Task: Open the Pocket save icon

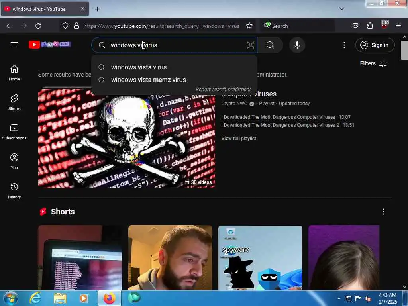Action: tap(355, 26)
